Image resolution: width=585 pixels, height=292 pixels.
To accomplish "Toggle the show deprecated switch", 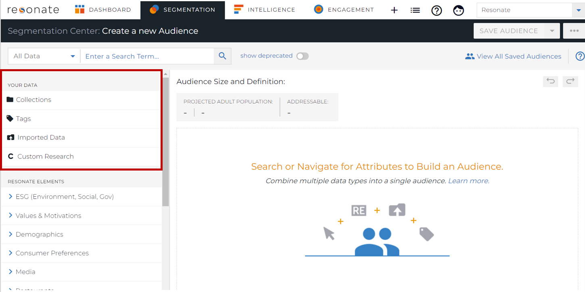I will (303, 56).
